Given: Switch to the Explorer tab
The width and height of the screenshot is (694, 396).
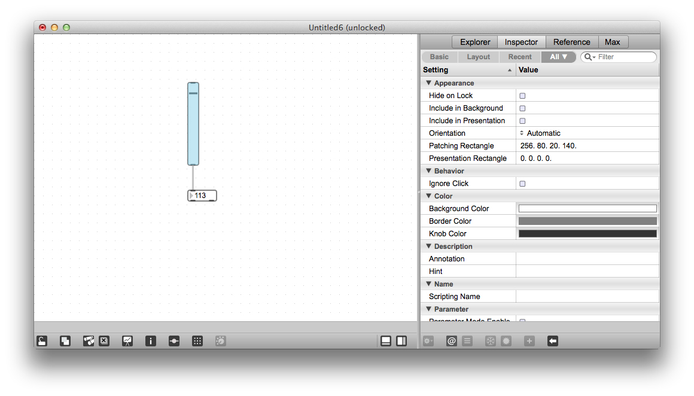Looking at the screenshot, I should coord(475,42).
